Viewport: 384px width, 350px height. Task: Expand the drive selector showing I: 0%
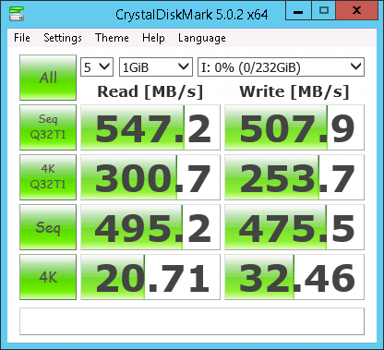coord(281,67)
